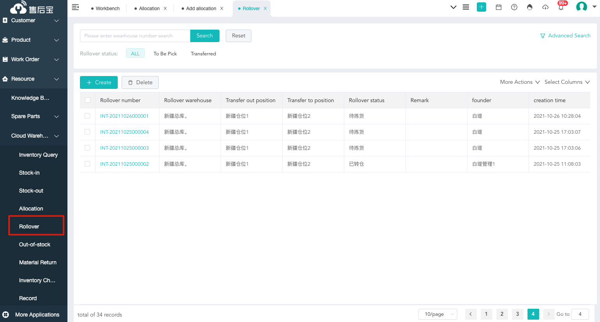Switch to the Allocation tab
This screenshot has width=600, height=322.
(149, 9)
